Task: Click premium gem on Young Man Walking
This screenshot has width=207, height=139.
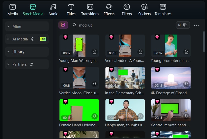Action: [66, 37]
